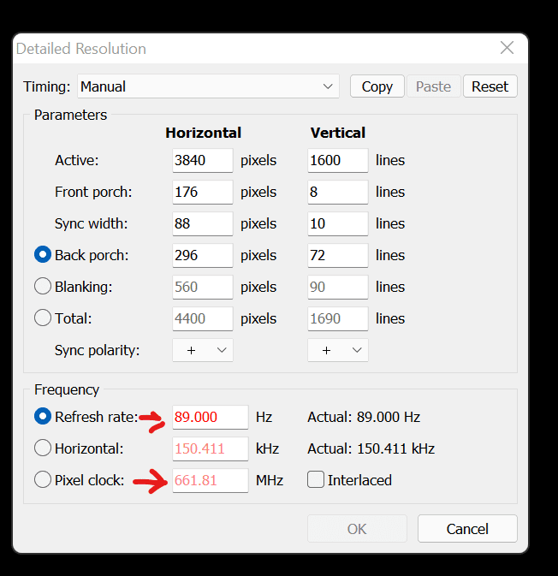Click the vertical Back porch field
Image resolution: width=558 pixels, height=576 pixels.
coord(338,255)
